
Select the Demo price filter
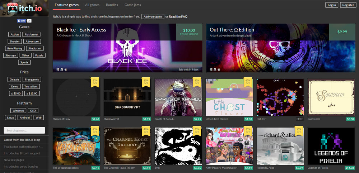coord(15,86)
